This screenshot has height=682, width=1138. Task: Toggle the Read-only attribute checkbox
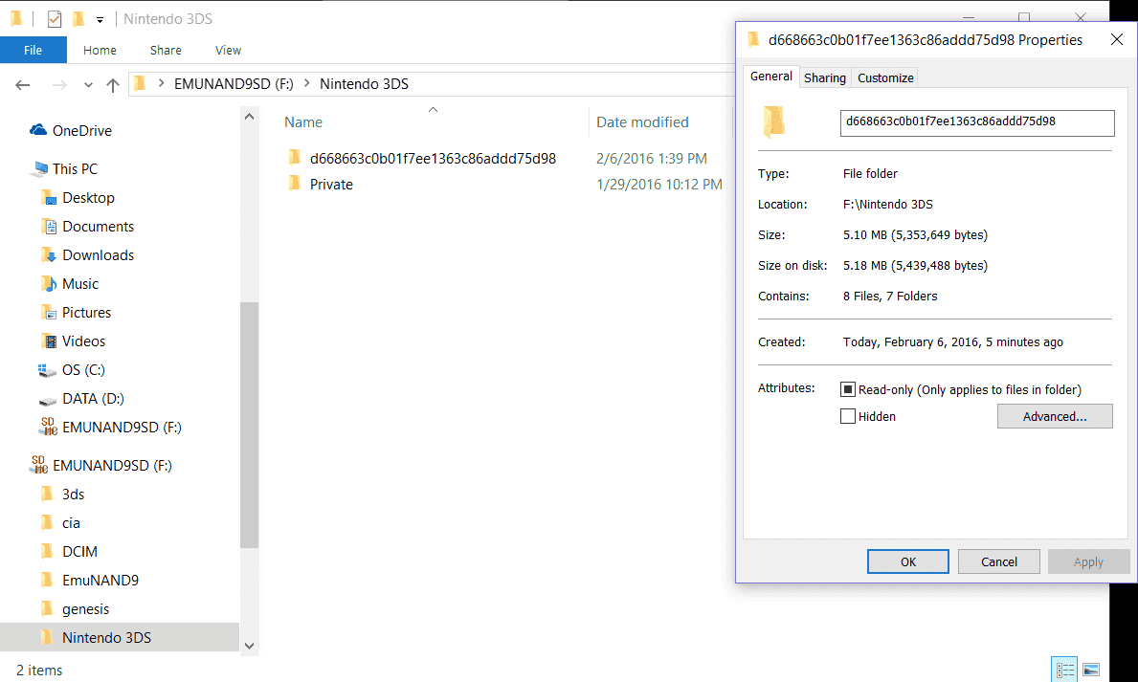pos(848,389)
